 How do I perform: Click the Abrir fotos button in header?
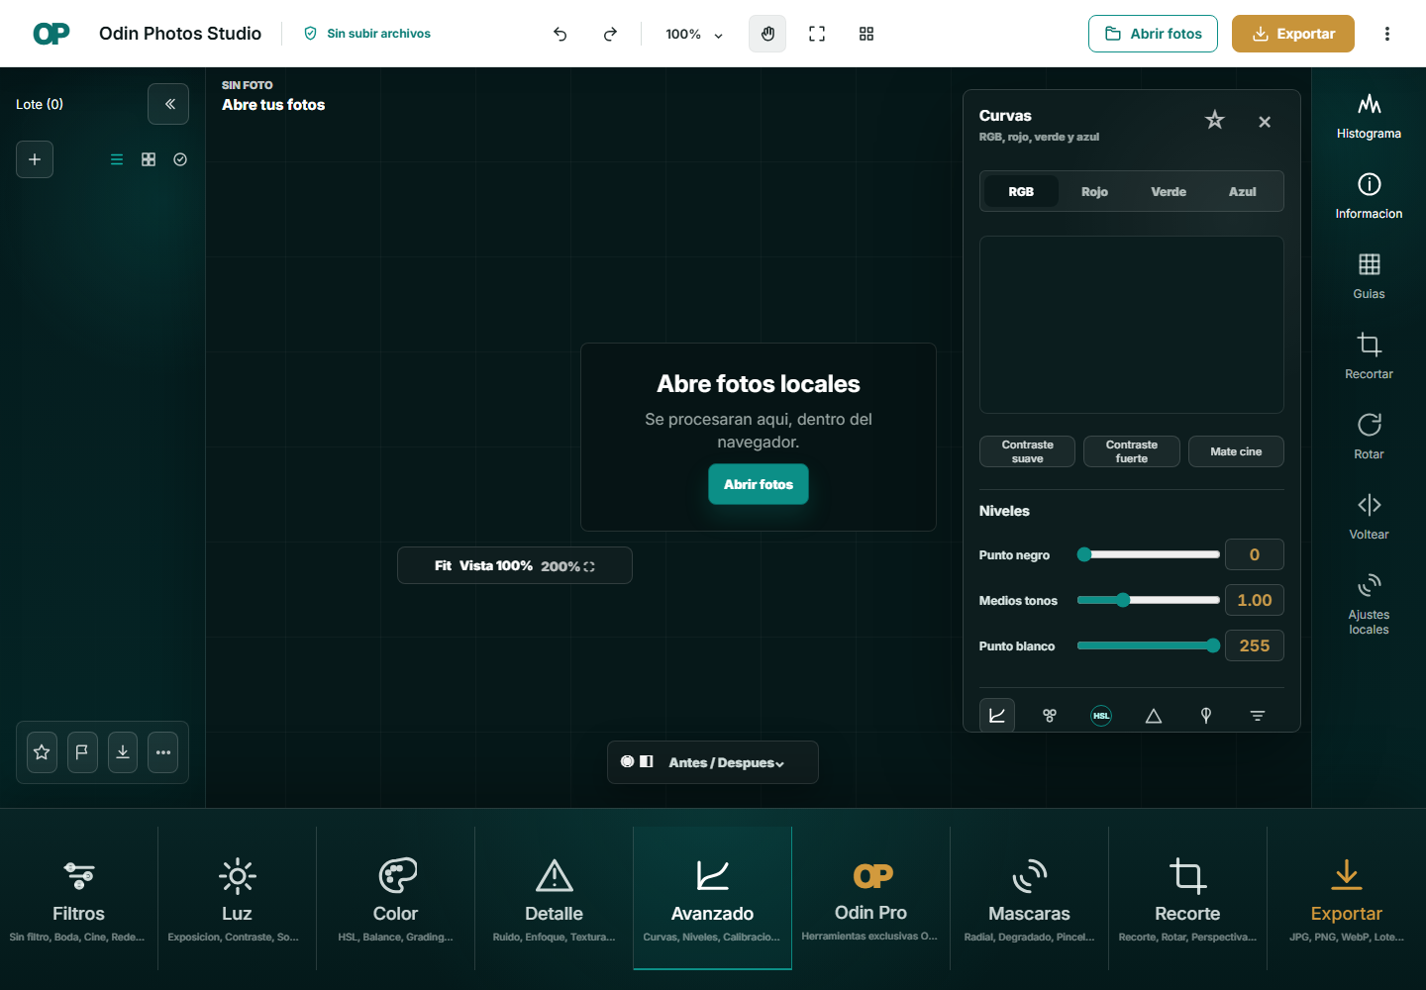pyautogui.click(x=1153, y=34)
